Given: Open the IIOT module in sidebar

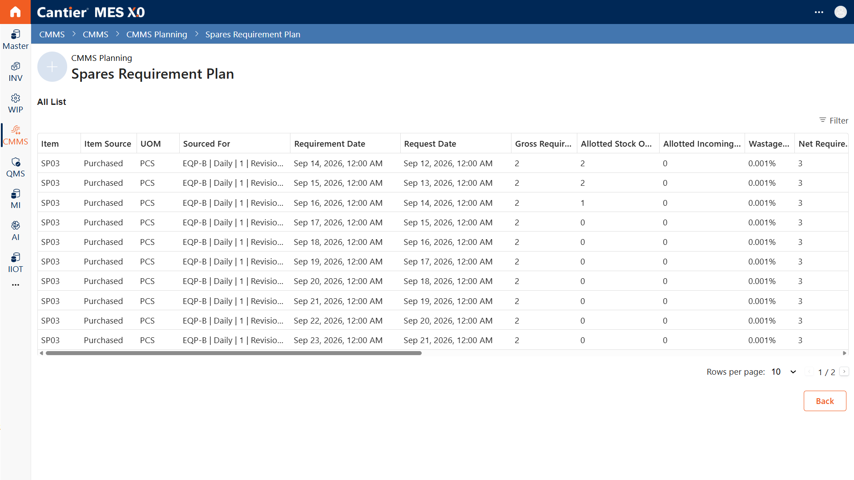Looking at the screenshot, I should (x=15, y=263).
